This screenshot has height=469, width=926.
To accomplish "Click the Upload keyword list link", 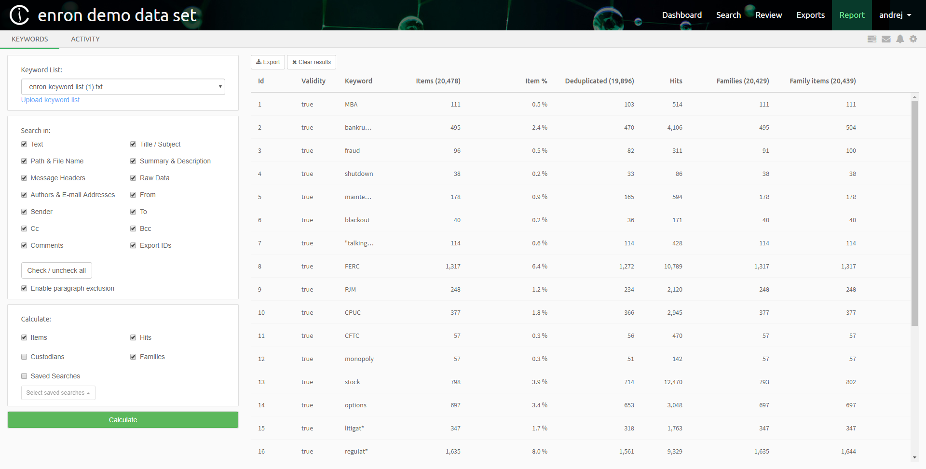I will tap(50, 100).
